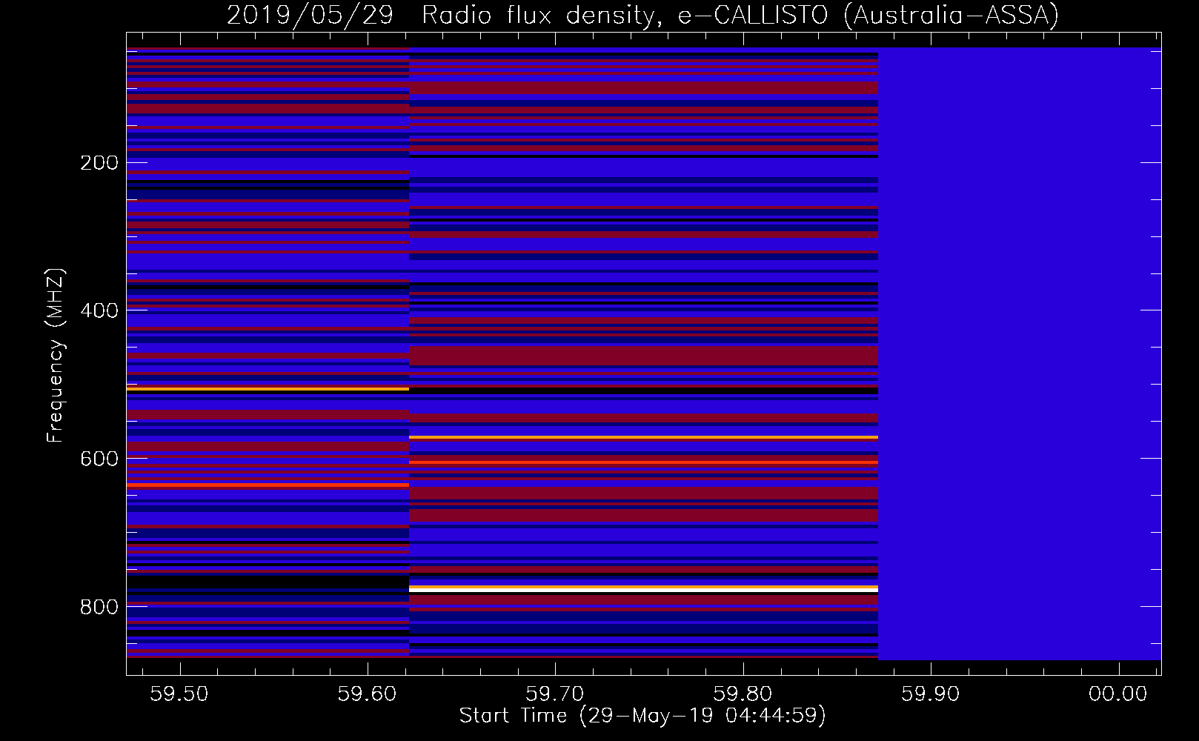Click '(Australia-ASSA)' in the title
The image size is (1199, 741).
coord(951,16)
